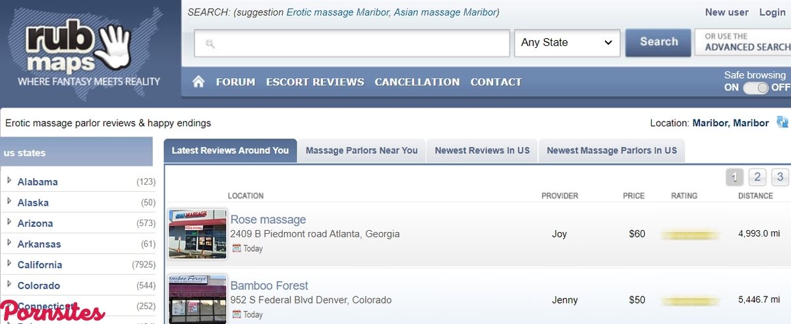This screenshot has width=791, height=324.
Task: Switch to Massage Parlors Near You tab
Action: [361, 150]
